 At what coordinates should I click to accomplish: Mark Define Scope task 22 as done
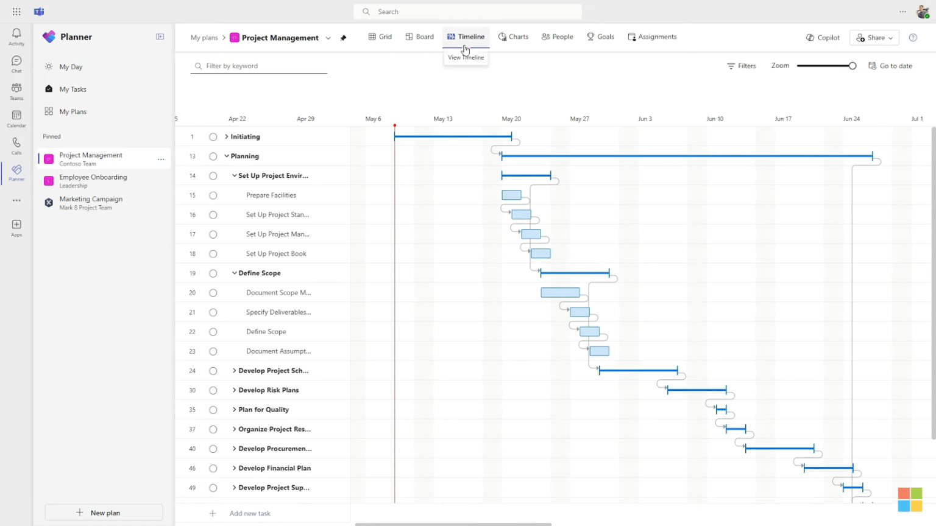[x=213, y=331]
